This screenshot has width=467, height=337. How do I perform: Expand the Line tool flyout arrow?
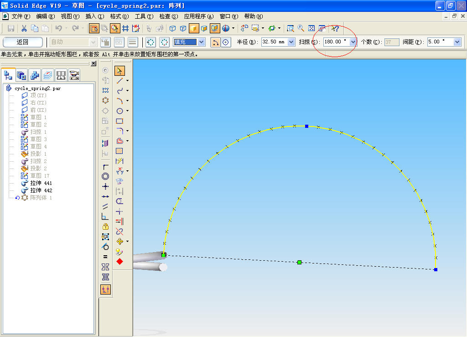tap(128, 81)
